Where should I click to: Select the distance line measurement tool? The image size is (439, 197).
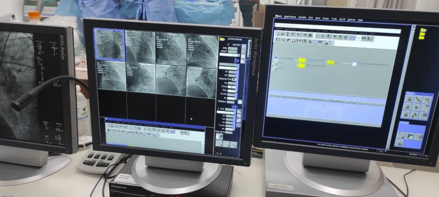click(x=418, y=99)
